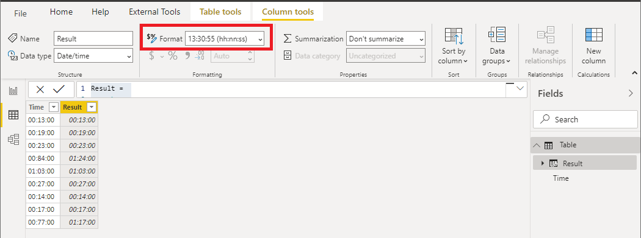Select the Time field in Fields
This screenshot has height=238, width=641.
click(561, 178)
